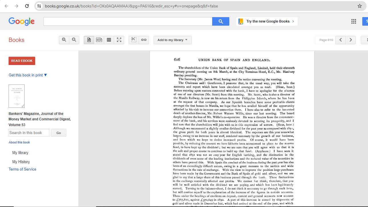Open the Google logo homepage
The width and height of the screenshot is (368, 207).
[21, 21]
